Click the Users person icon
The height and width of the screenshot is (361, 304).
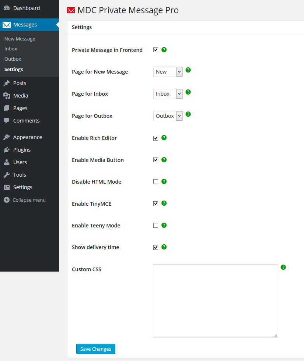(7, 162)
